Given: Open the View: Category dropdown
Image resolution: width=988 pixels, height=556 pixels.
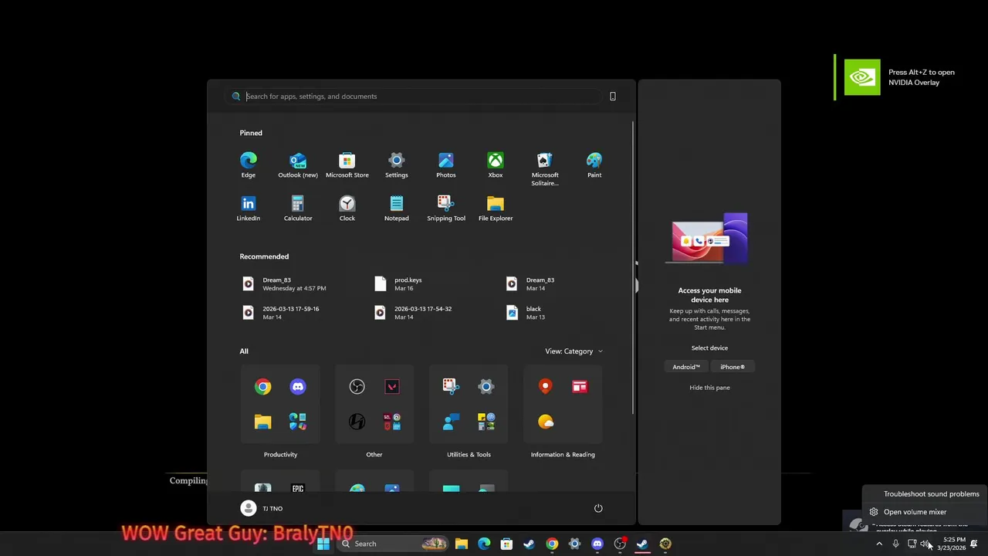Looking at the screenshot, I should click(574, 351).
